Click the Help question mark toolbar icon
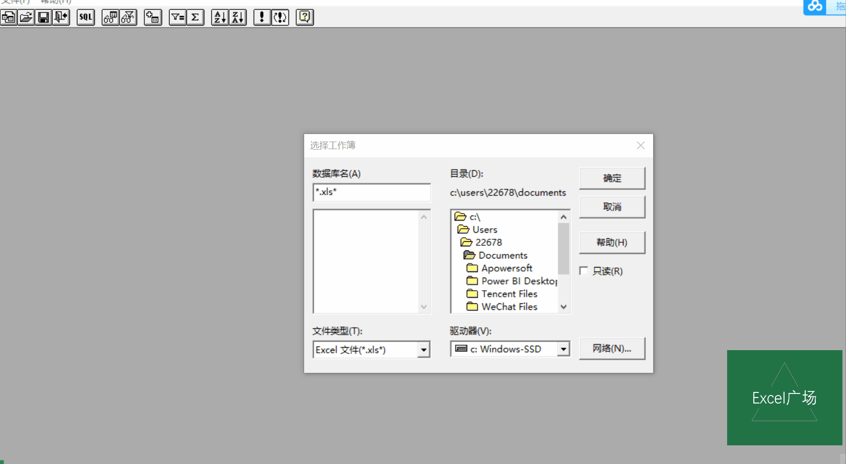The image size is (846, 464). pyautogui.click(x=305, y=18)
